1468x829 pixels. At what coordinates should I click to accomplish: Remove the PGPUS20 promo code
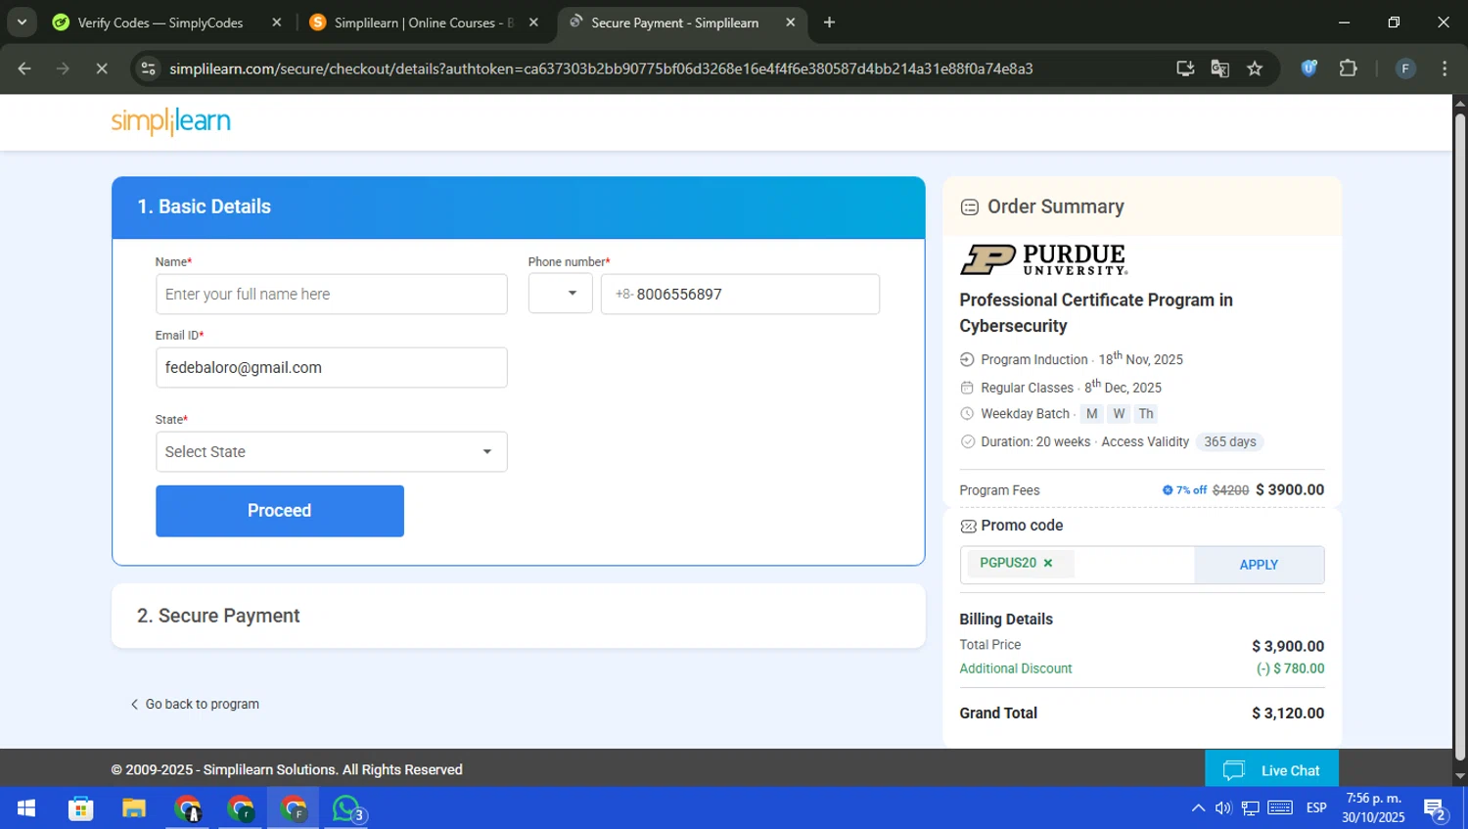click(x=1048, y=563)
